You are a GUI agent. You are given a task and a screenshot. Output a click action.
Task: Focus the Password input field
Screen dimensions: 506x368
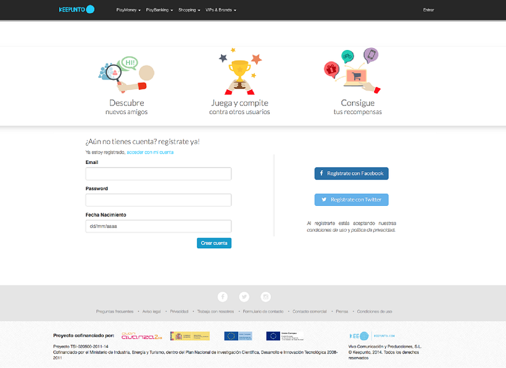[159, 200]
